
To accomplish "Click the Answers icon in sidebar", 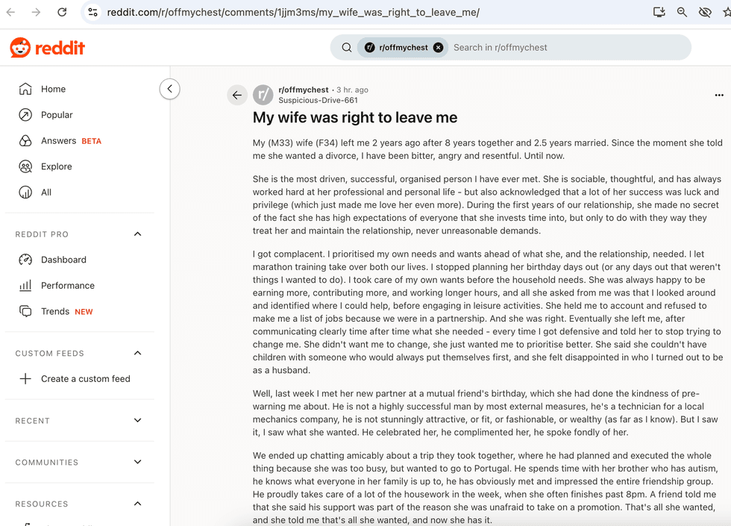I will 25,141.
